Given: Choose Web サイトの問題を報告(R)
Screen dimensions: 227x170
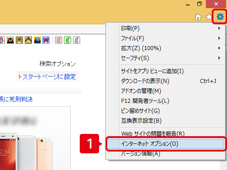Looking at the screenshot, I should tap(165, 133).
